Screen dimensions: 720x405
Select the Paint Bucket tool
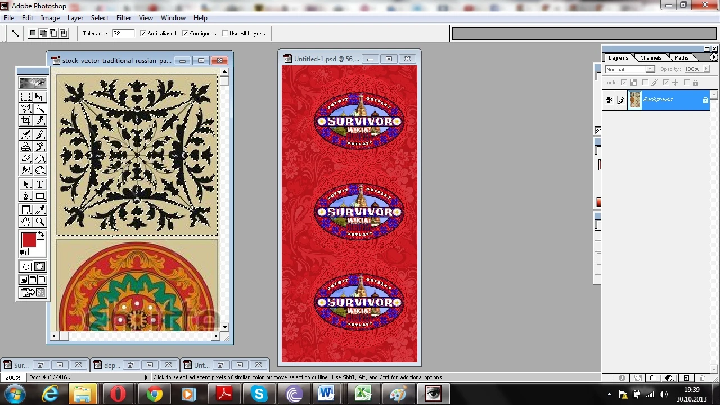pyautogui.click(x=40, y=158)
